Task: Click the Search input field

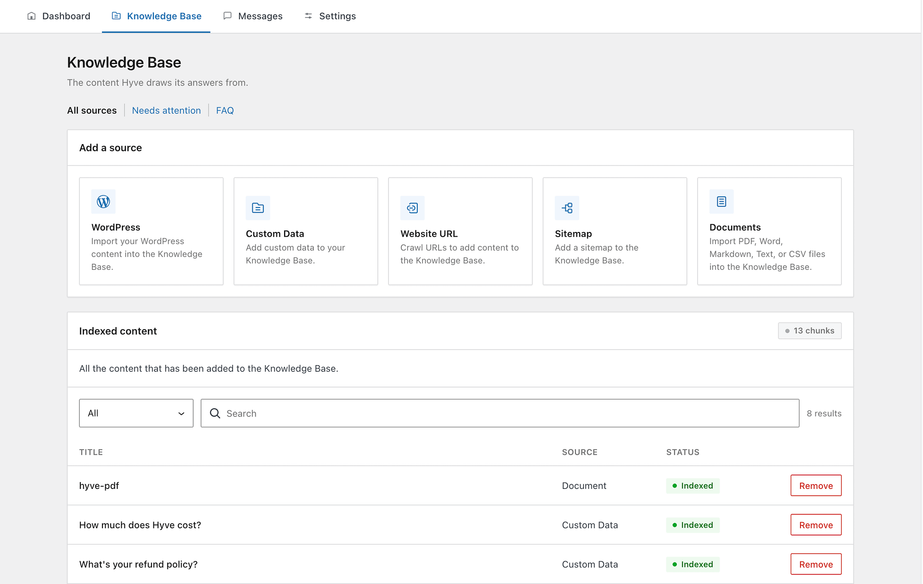Action: (500, 413)
